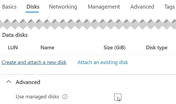The image size is (176, 104).
Task: Click the LUN column header
Action: click(x=13, y=47)
